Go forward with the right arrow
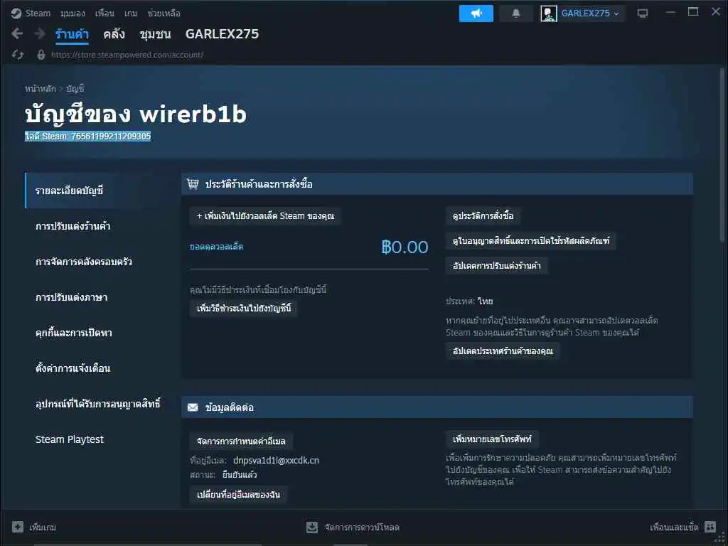The height and width of the screenshot is (546, 728). [40, 33]
